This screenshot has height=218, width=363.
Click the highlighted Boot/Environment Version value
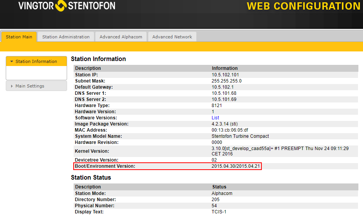236,166
